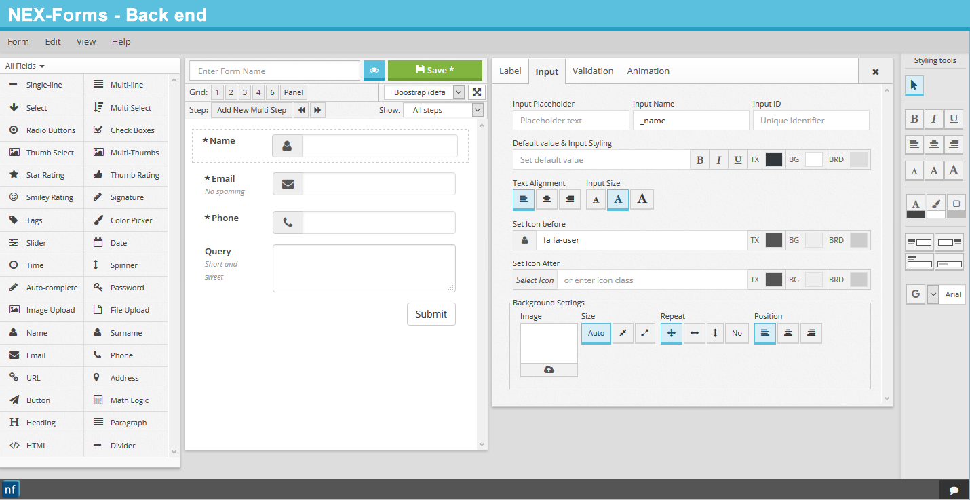
Task: Add an HTML field to the form
Action: (42, 446)
